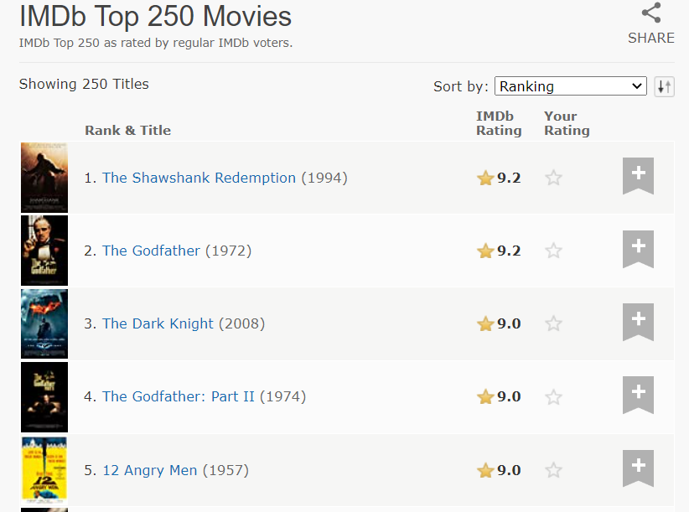Image resolution: width=689 pixels, height=512 pixels.
Task: Open the Sort by Ranking dropdown
Action: coord(570,86)
